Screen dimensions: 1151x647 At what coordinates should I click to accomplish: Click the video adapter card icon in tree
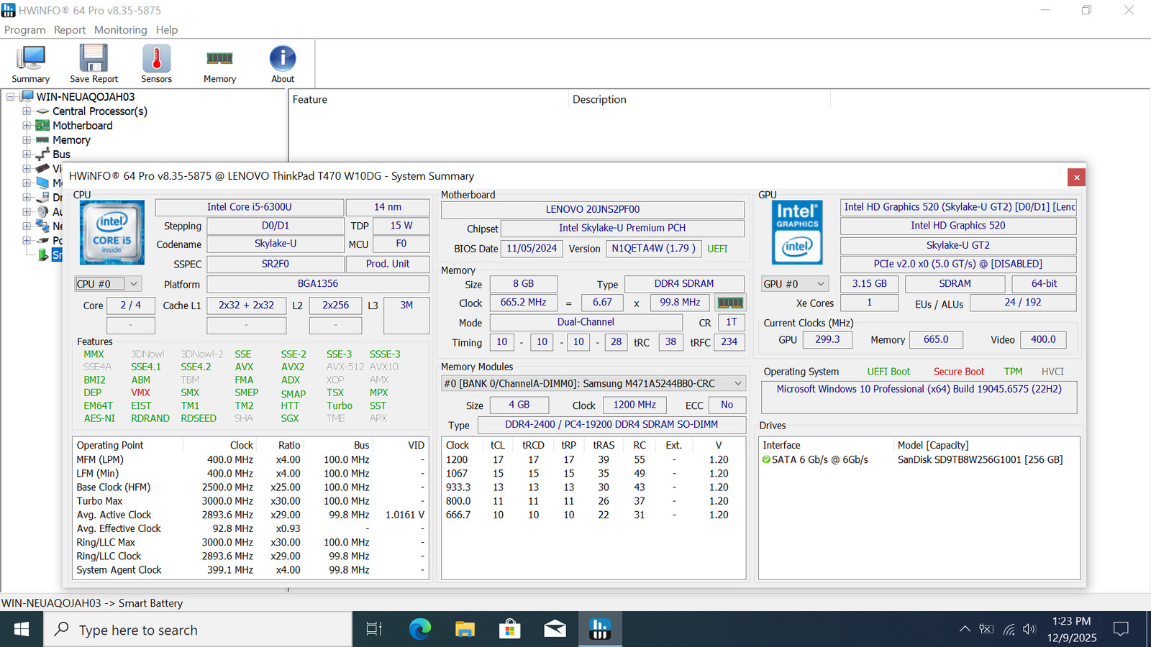(x=42, y=169)
